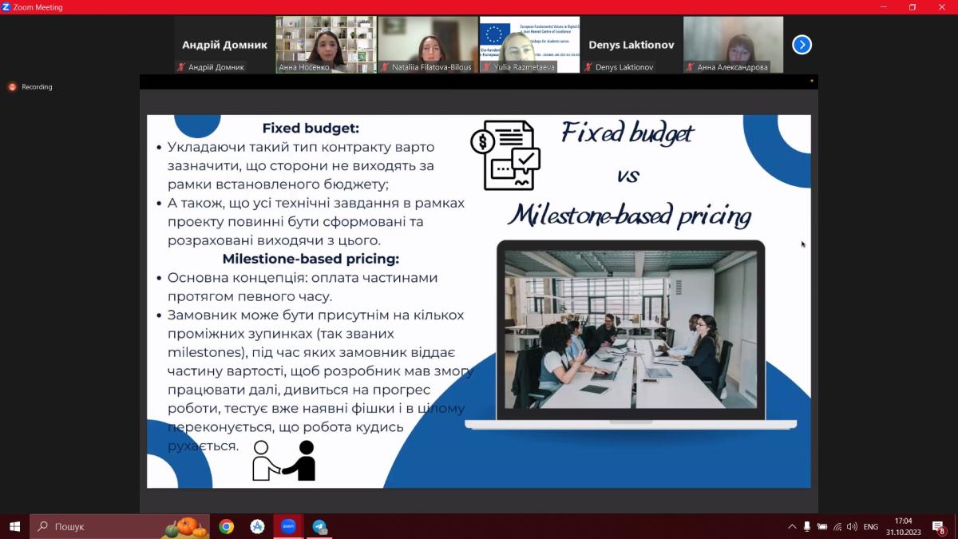958x539 pixels.
Task: Restore down the Zoom Meeting window
Action: point(912,7)
